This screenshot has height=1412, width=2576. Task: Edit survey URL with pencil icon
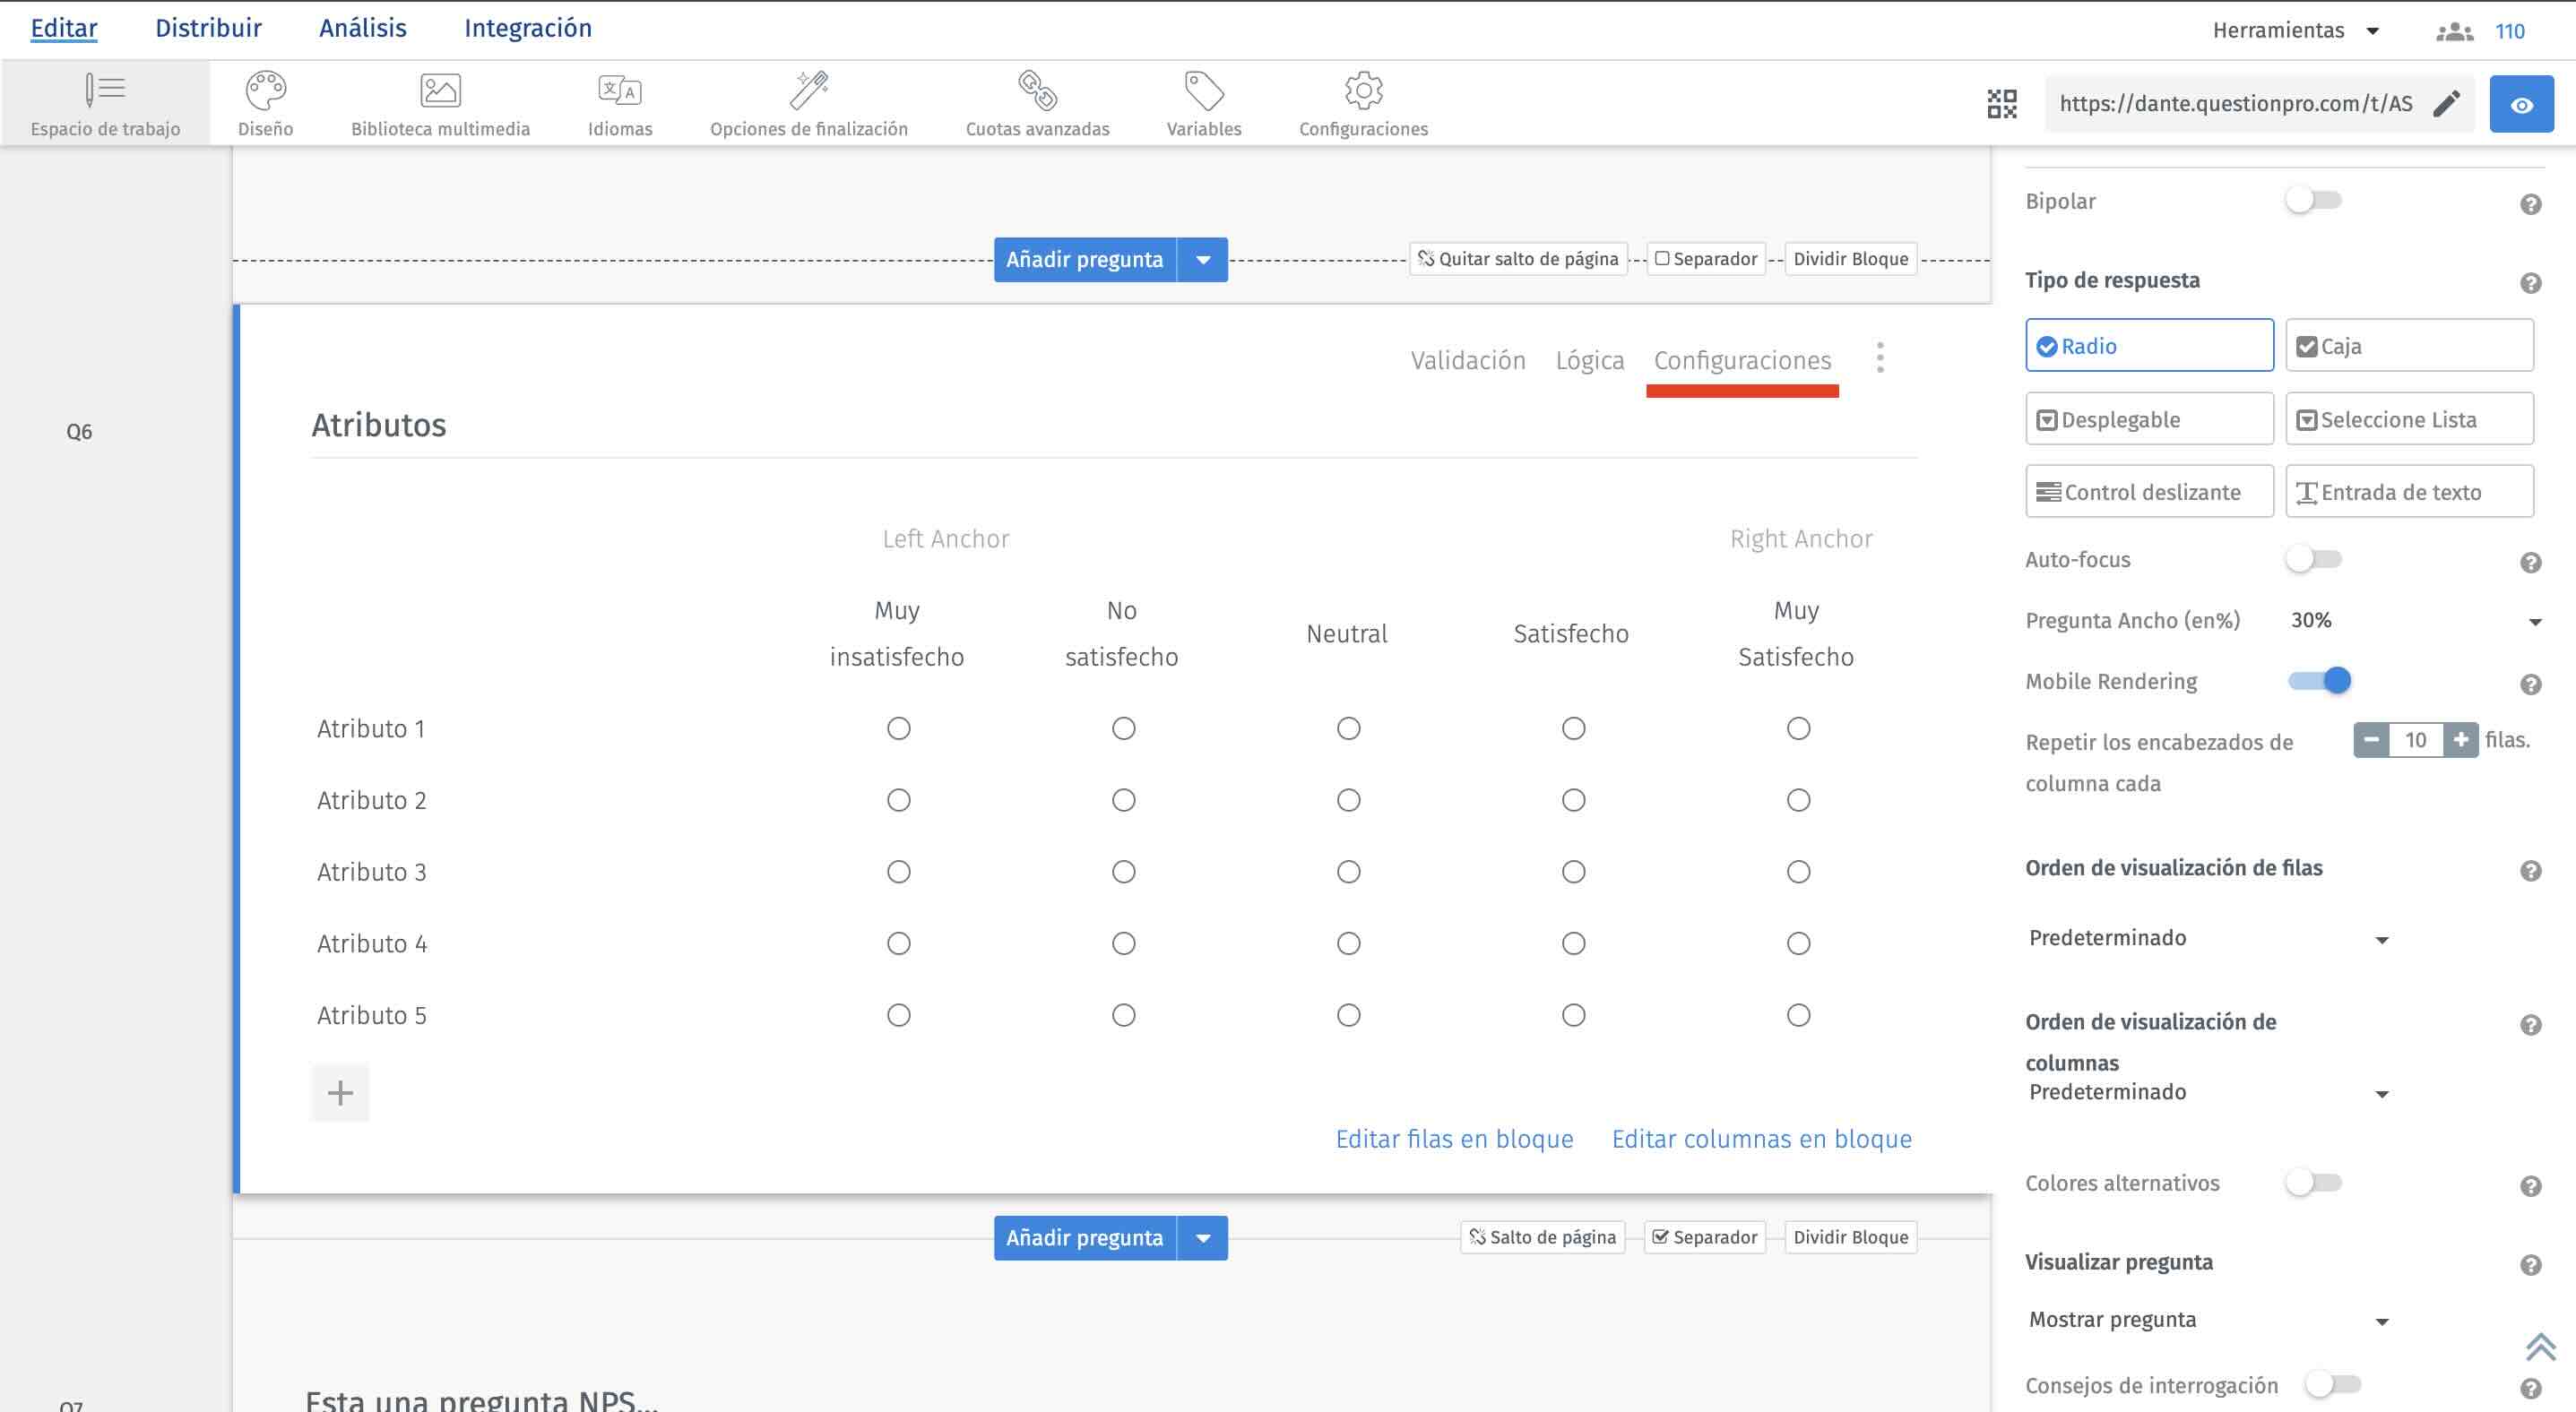[2446, 104]
